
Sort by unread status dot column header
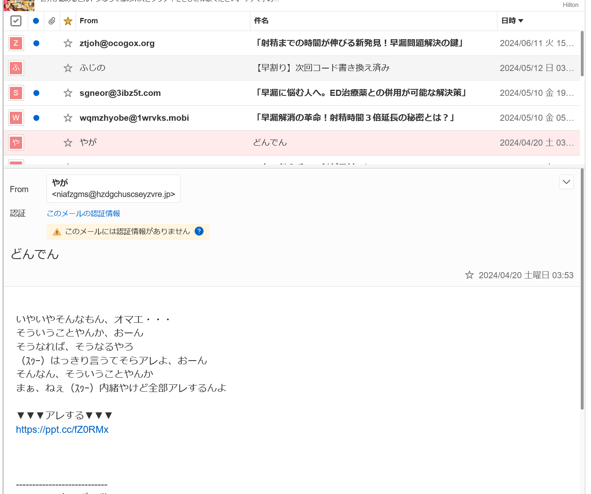tap(36, 21)
